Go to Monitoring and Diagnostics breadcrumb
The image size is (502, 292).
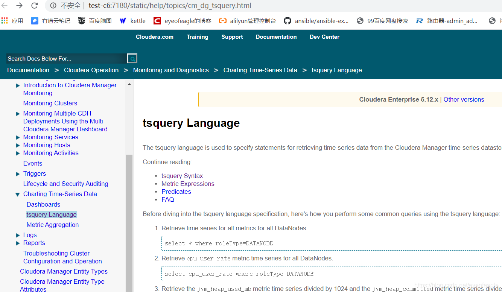click(x=171, y=70)
